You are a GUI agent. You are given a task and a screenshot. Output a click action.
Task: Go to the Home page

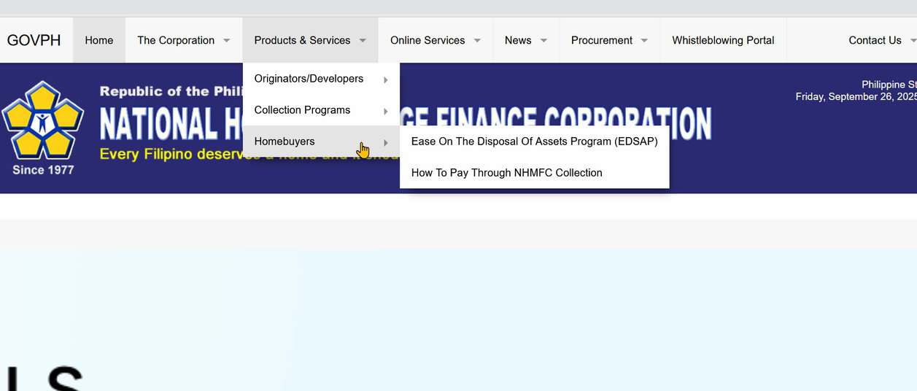pos(99,40)
